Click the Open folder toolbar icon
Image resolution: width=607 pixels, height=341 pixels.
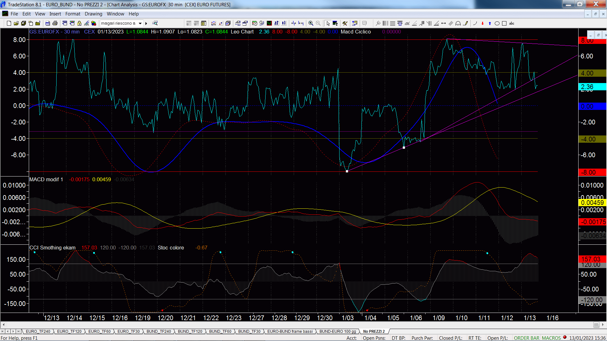16,23
